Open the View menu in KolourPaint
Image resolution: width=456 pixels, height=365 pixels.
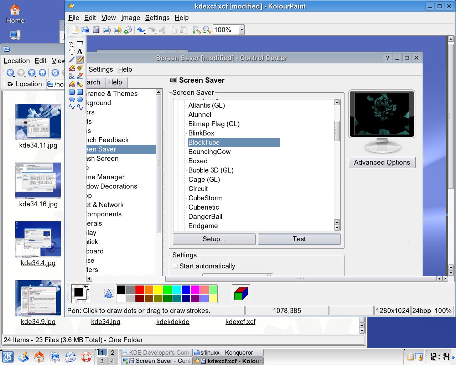click(x=108, y=17)
